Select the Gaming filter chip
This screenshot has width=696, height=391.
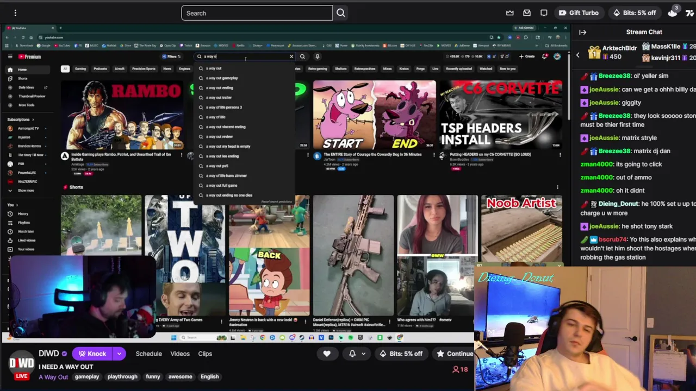(80, 69)
